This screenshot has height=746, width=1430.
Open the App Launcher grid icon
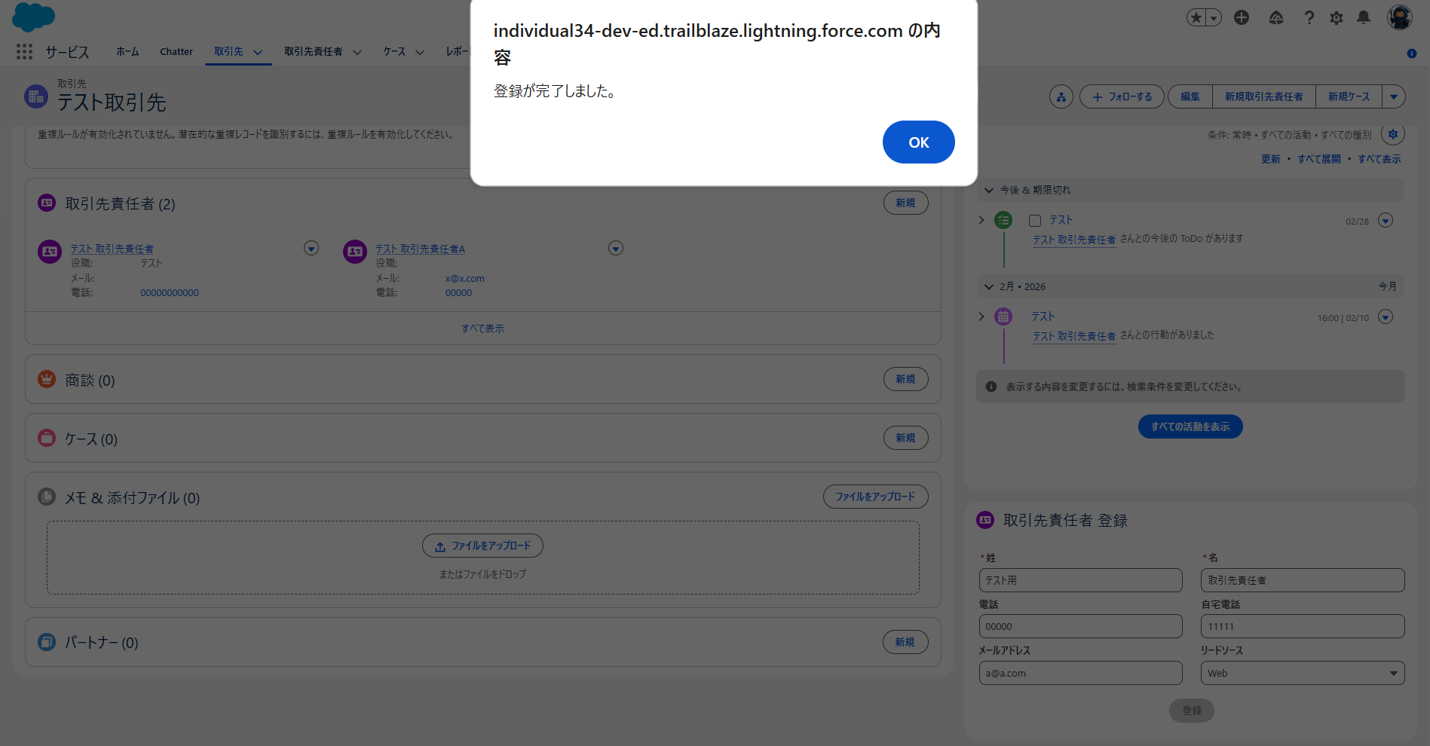(24, 51)
